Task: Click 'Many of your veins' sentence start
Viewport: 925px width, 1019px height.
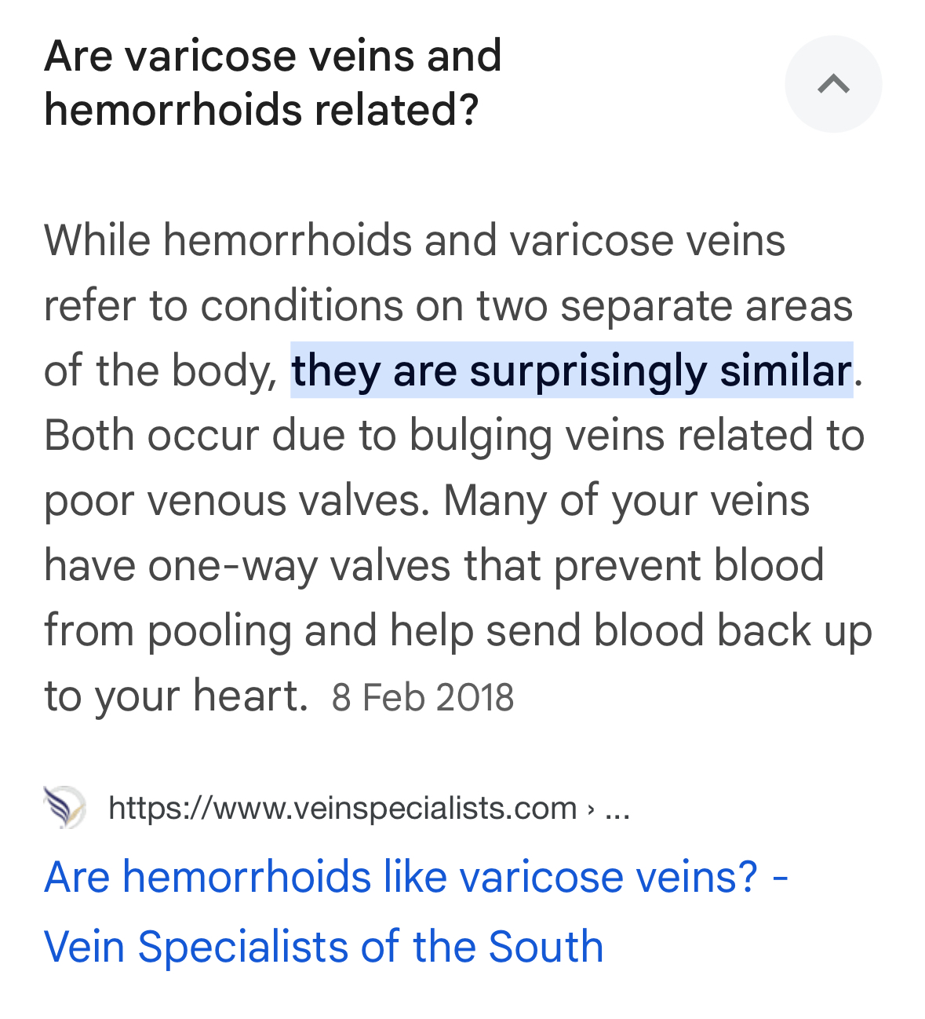Action: 627,501
